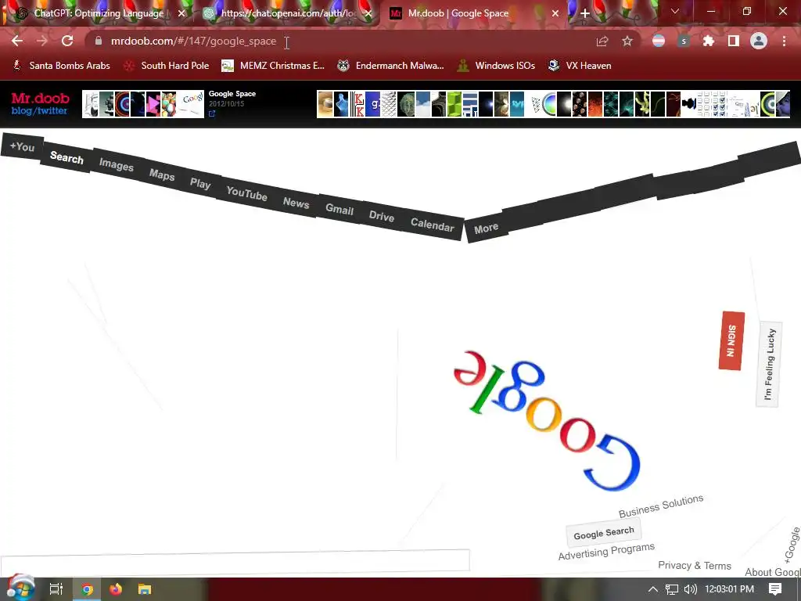
Task: Reload the current page
Action: pyautogui.click(x=67, y=41)
